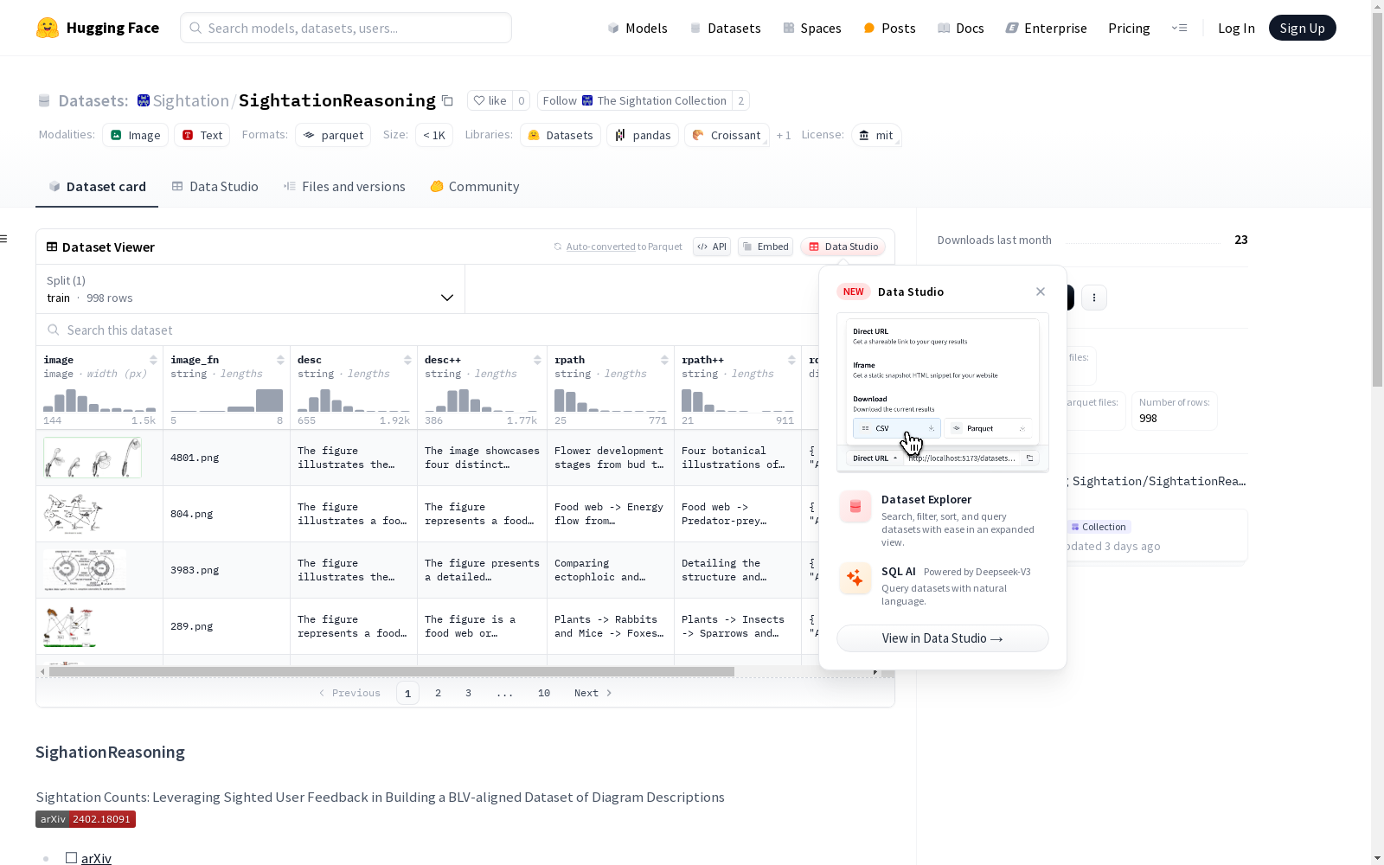The image size is (1384, 865).
Task: Sort by the desc column
Action: 407,360
